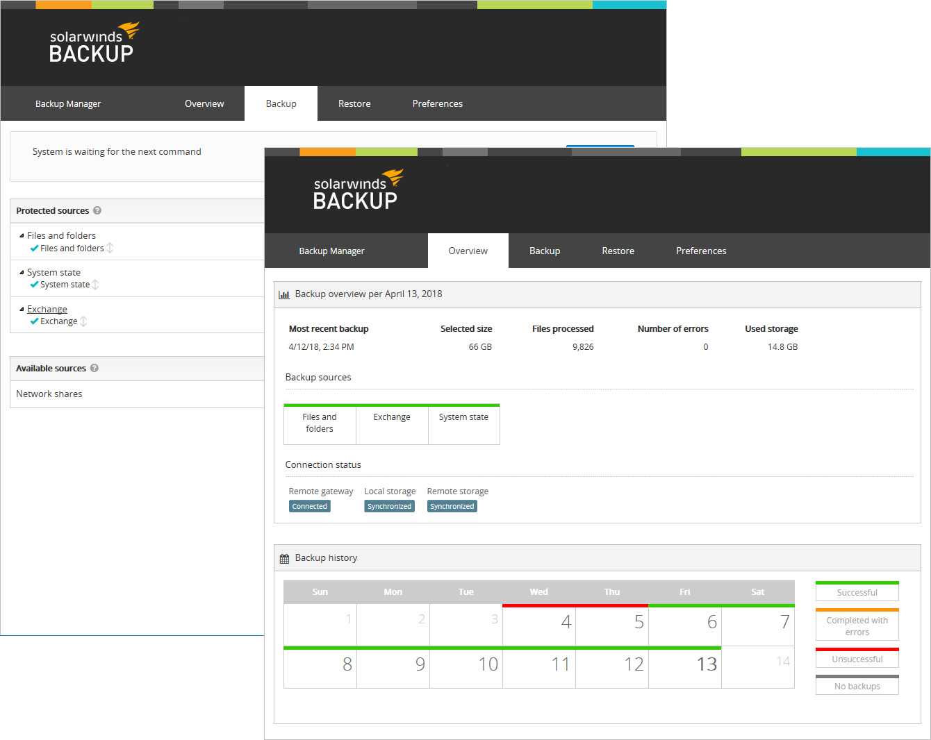
Task: Click the checkmark beside the System state child item
Action: click(34, 285)
